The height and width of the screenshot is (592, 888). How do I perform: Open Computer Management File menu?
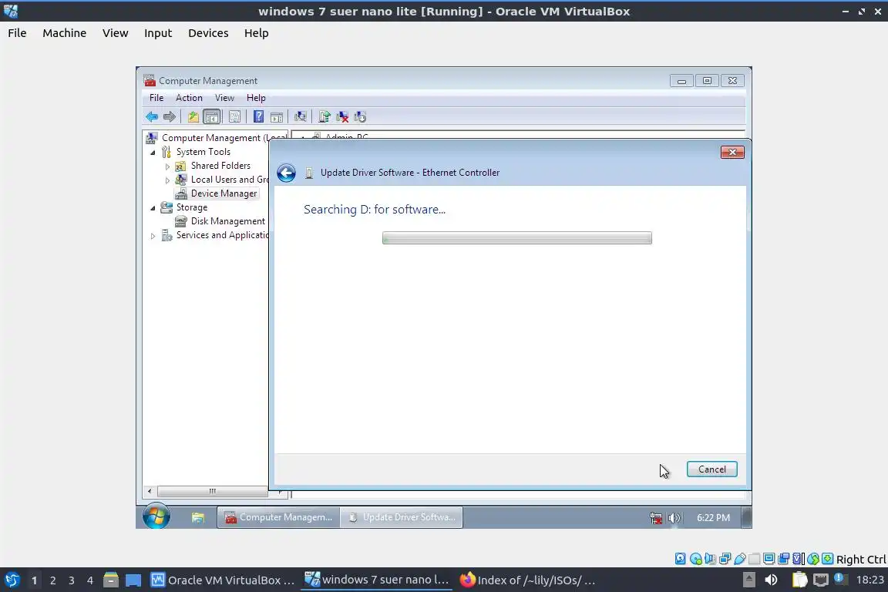click(156, 98)
